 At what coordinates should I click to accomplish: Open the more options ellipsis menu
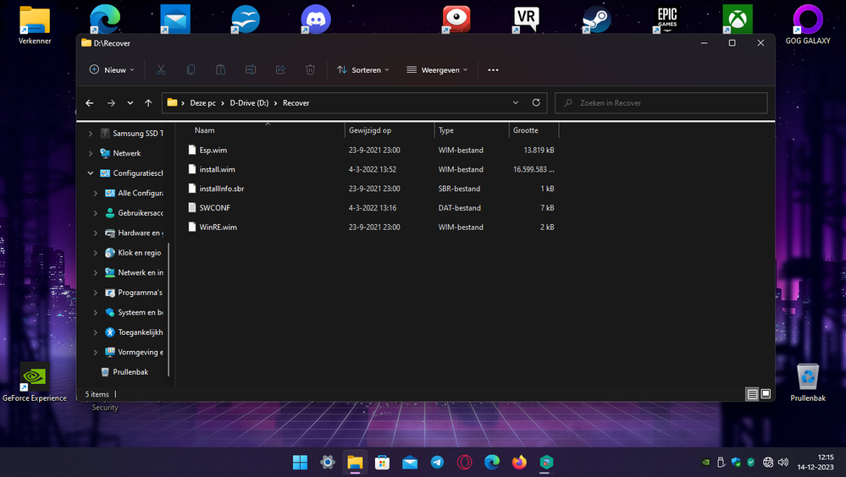[x=494, y=70]
